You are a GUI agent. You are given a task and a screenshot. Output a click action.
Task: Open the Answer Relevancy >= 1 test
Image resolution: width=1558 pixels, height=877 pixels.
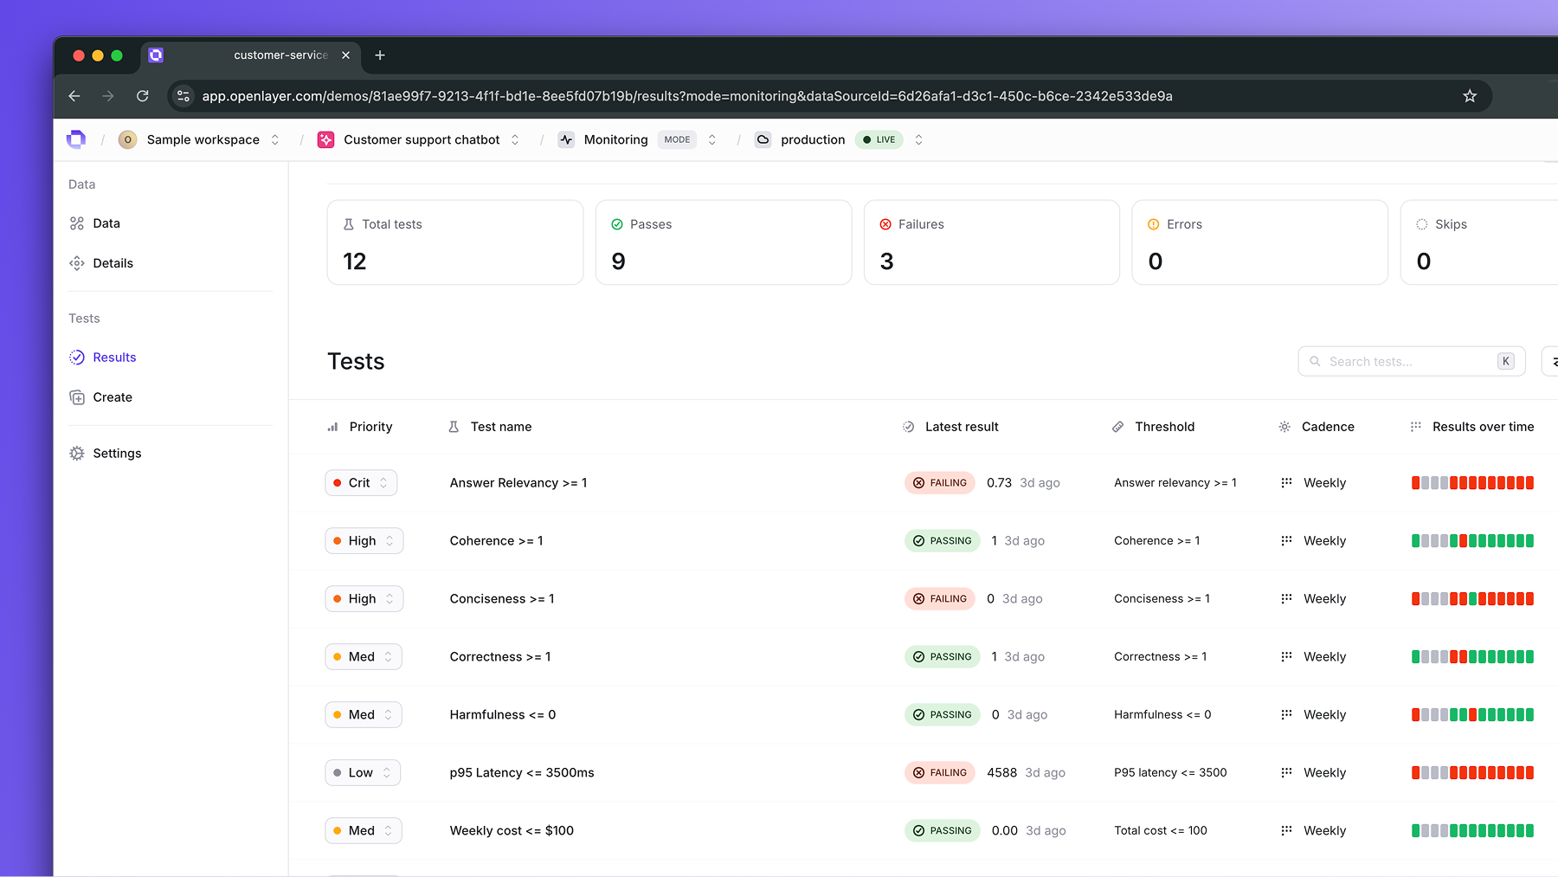point(518,483)
